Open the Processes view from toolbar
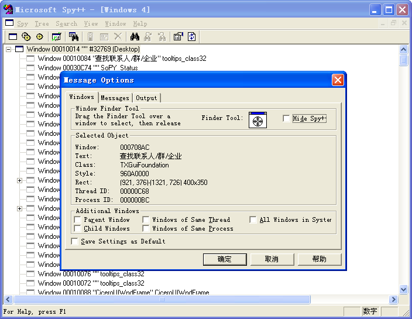 pyautogui.click(x=26, y=37)
